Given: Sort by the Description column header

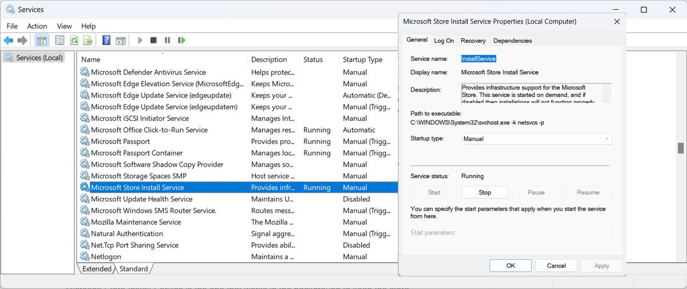Looking at the screenshot, I should pos(274,60).
